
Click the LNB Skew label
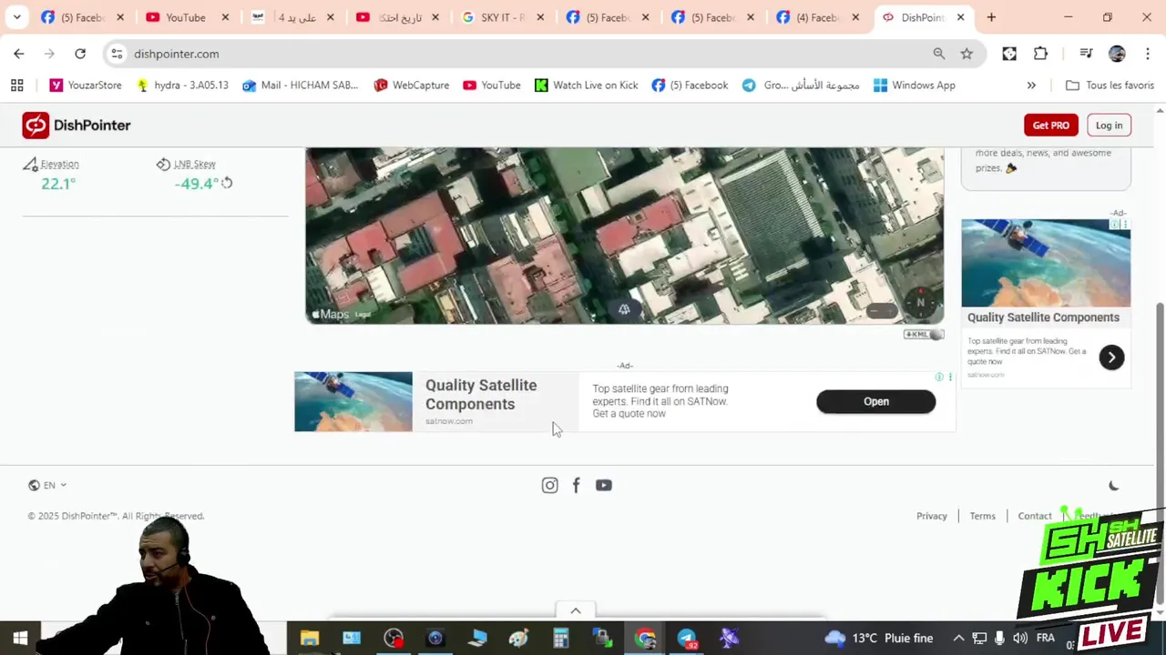point(194,164)
